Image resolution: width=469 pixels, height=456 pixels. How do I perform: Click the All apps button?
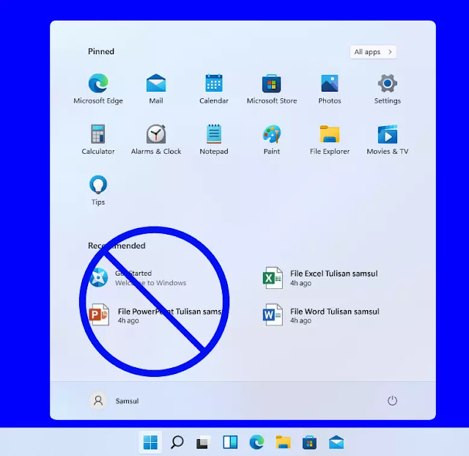[373, 52]
